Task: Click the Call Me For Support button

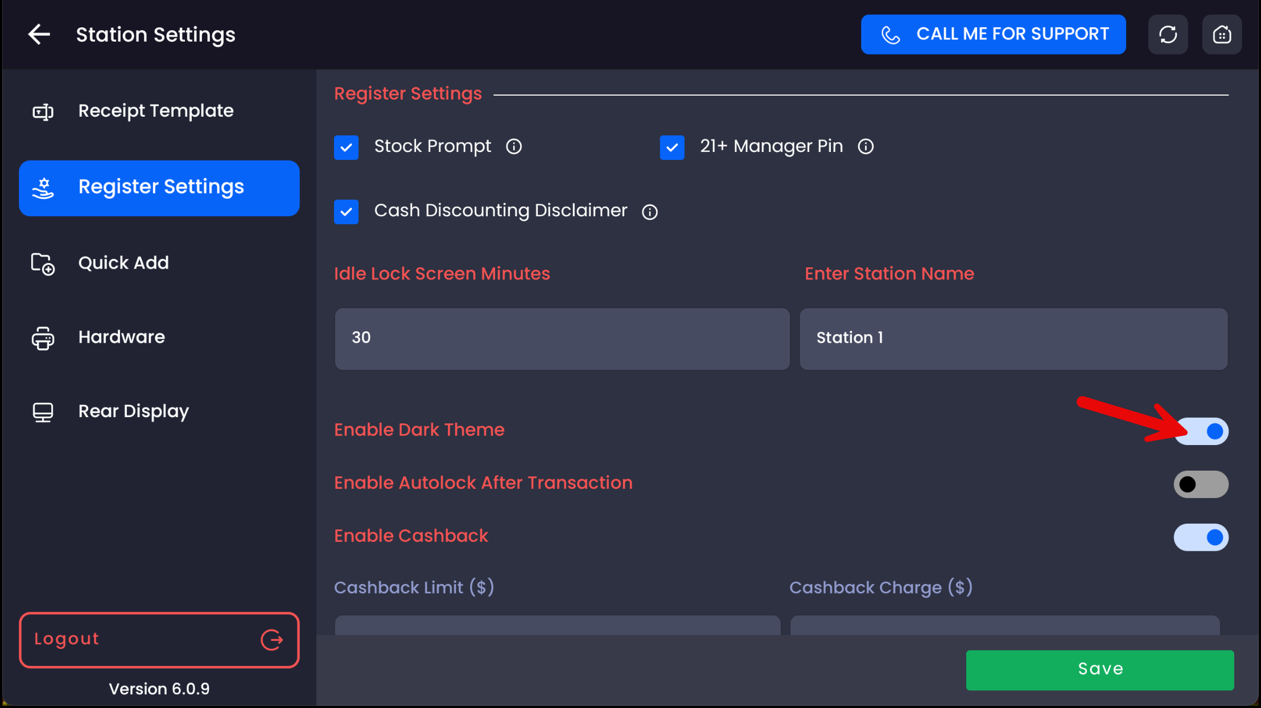Action: click(993, 34)
